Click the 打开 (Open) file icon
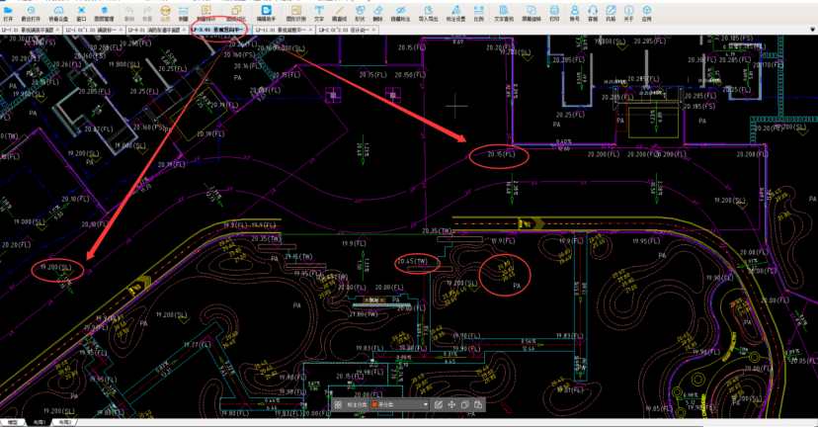 click(x=8, y=12)
